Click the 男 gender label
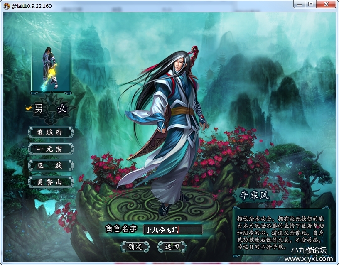339x265 pixels. 39,109
